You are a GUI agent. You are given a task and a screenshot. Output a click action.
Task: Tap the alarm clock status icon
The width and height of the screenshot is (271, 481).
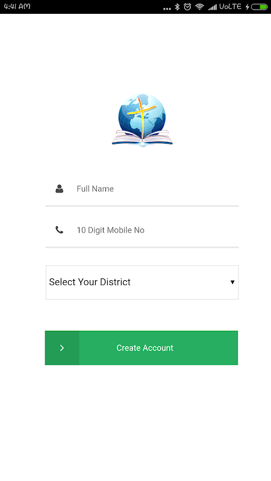point(187,7)
